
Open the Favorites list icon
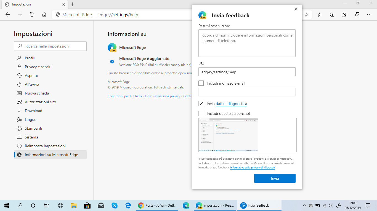[x=320, y=15]
